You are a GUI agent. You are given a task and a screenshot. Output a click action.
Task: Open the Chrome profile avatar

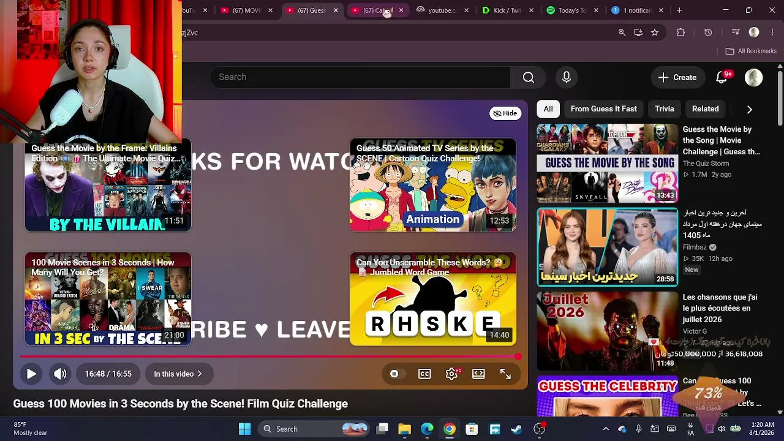[754, 32]
